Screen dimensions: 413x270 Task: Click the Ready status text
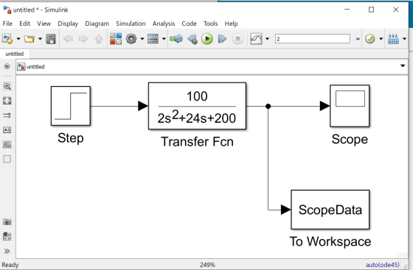pyautogui.click(x=10, y=265)
